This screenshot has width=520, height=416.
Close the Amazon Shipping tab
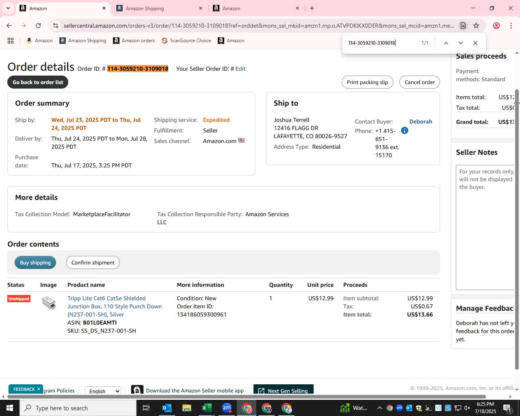point(201,8)
